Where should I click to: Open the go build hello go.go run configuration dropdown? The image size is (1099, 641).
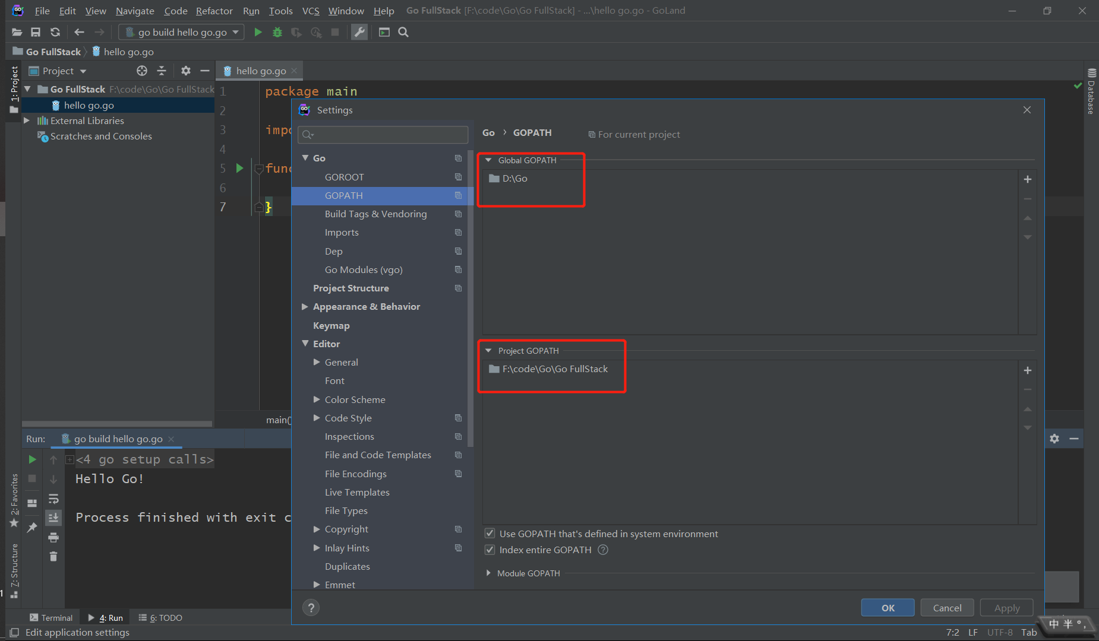click(x=181, y=32)
